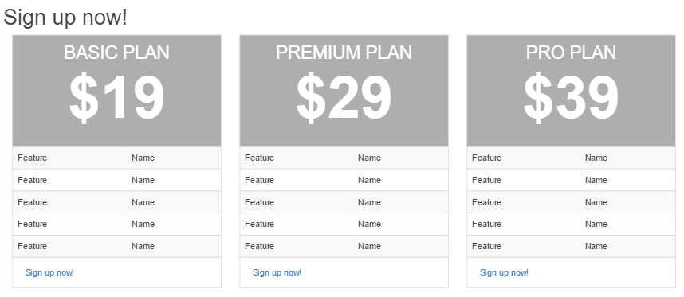
Task: Click fourth Name cell in Pro Plan
Action: 596,225
